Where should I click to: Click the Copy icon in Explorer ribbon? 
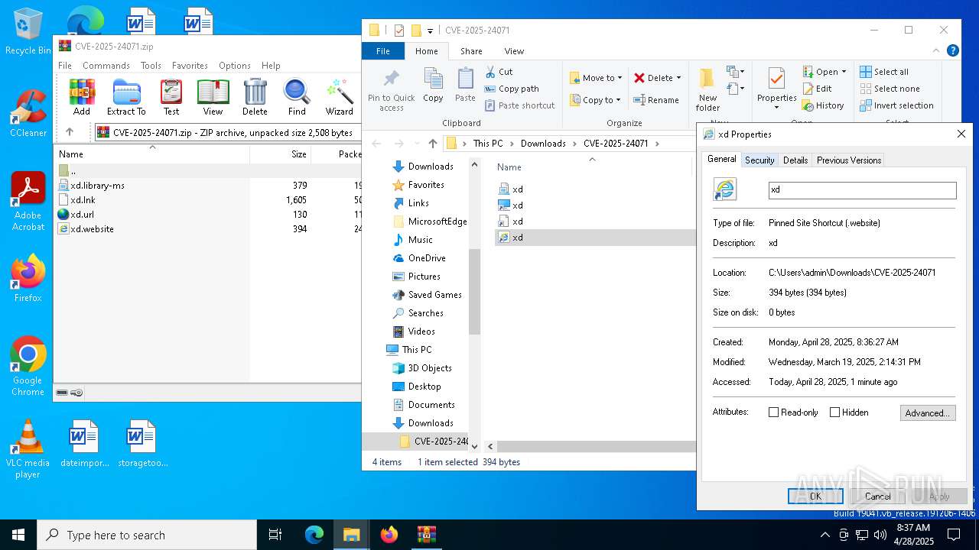(433, 85)
